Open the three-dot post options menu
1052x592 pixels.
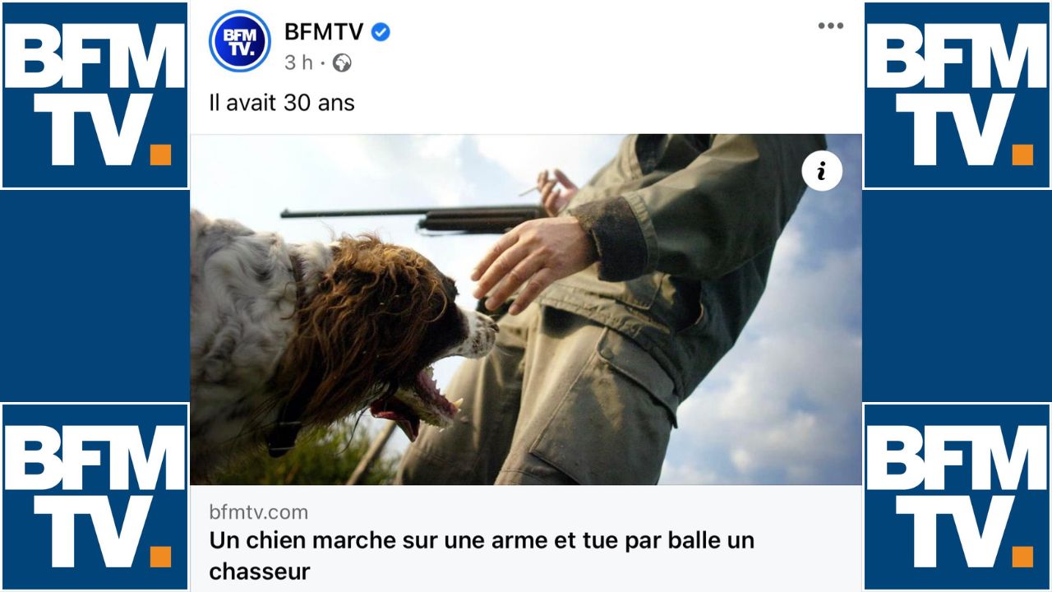coord(831,25)
